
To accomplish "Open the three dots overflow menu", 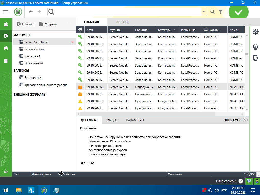I will [x=69, y=24].
